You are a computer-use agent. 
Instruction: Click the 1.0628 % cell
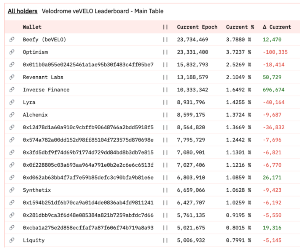point(239,190)
